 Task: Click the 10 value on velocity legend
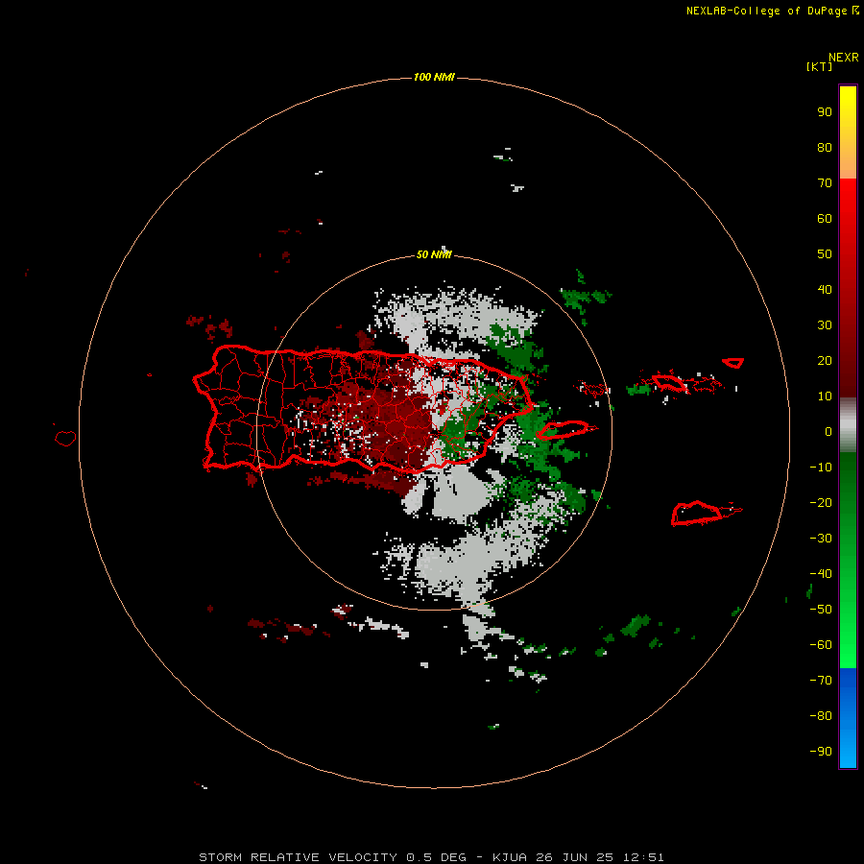click(825, 396)
